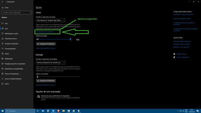Open the taskbar clock and date
The image size is (201, 113).
pos(192,111)
